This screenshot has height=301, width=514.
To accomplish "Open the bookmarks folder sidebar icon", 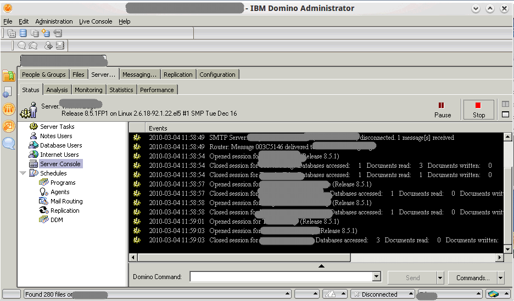I will pyautogui.click(x=9, y=76).
